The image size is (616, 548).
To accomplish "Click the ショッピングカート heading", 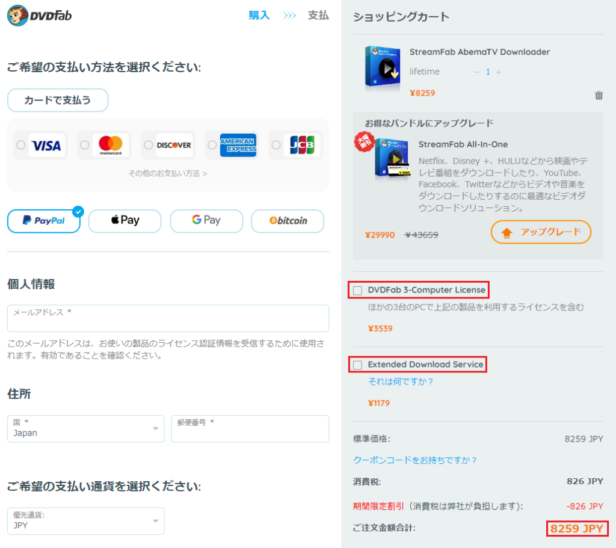I will point(401,16).
